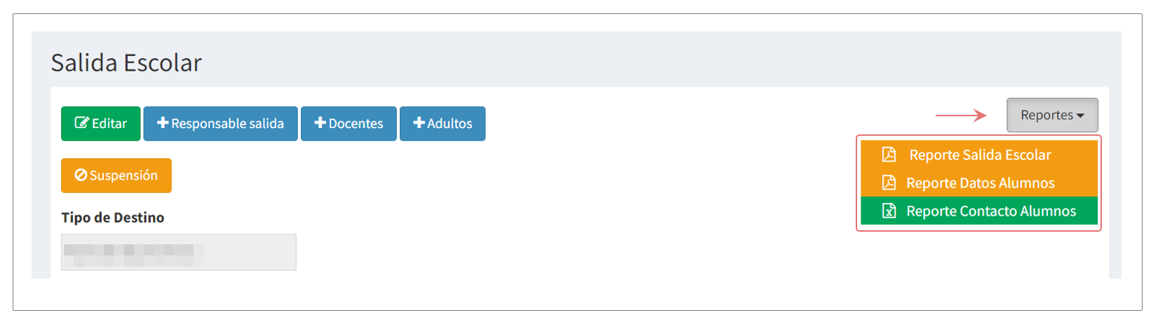Click the Adultos button
This screenshot has height=329, width=1158.
tap(443, 123)
